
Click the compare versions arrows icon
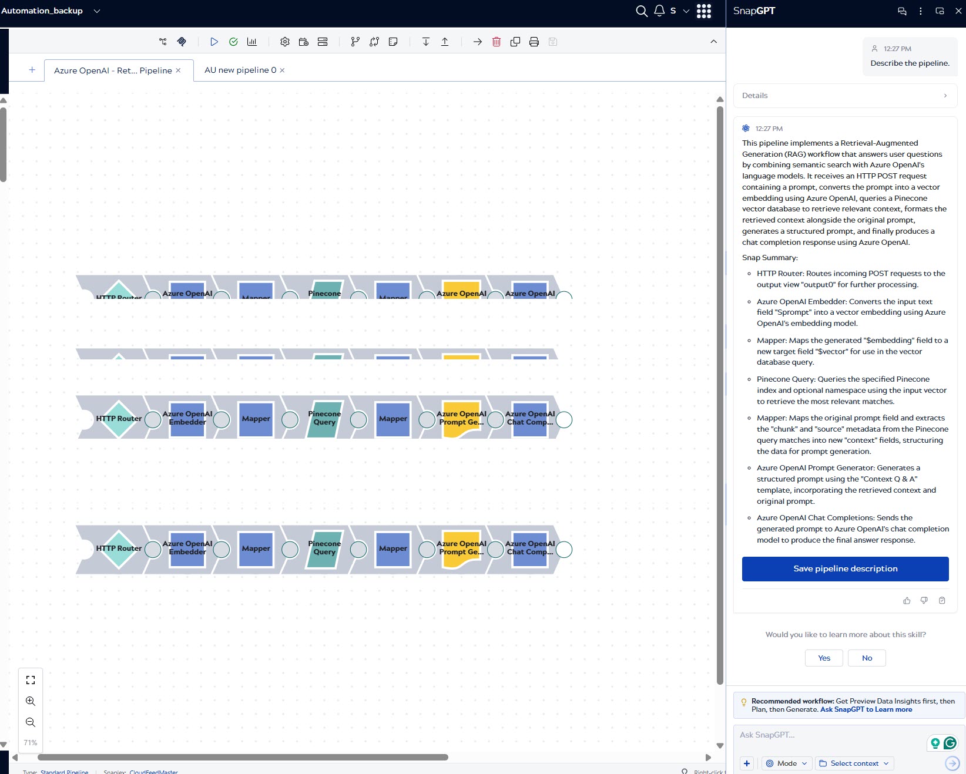pyautogui.click(x=374, y=42)
